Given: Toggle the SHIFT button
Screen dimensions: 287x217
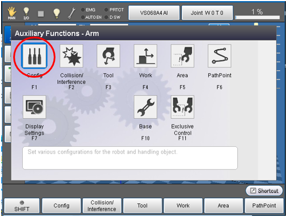Looking at the screenshot, I should (22, 206).
